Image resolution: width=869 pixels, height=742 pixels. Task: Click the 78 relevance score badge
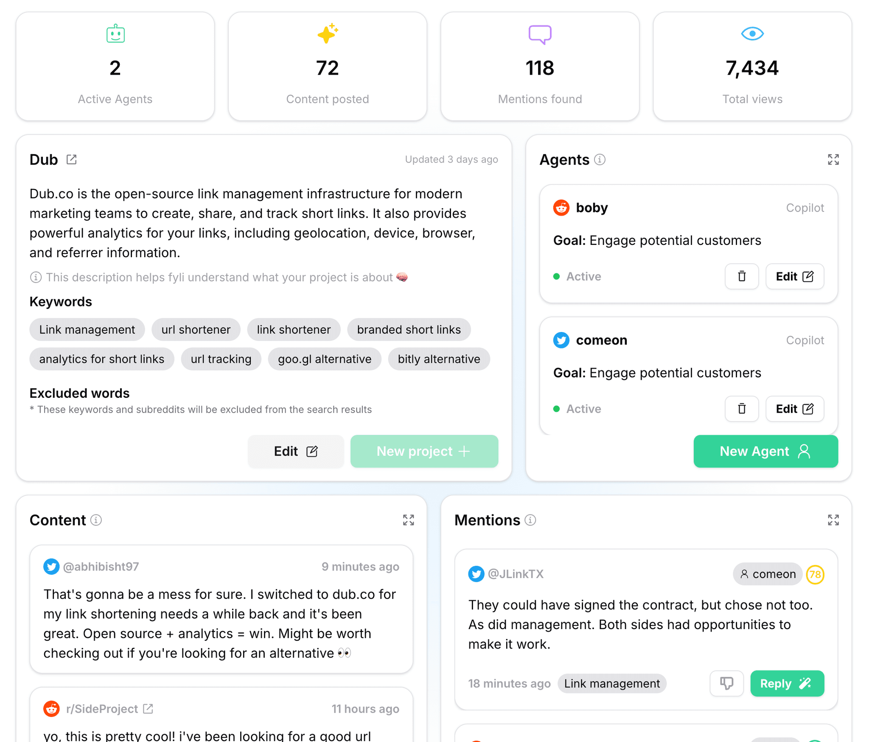tap(815, 574)
